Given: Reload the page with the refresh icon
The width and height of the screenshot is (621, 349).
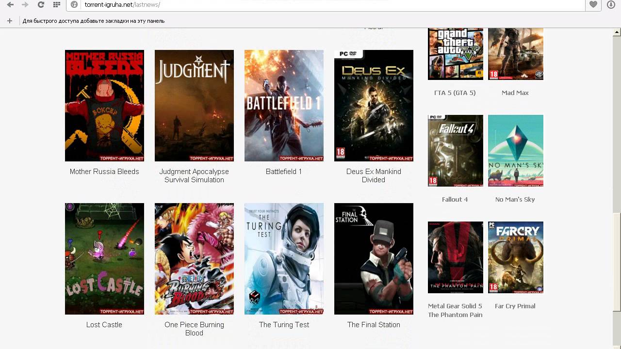Looking at the screenshot, I should (41, 5).
